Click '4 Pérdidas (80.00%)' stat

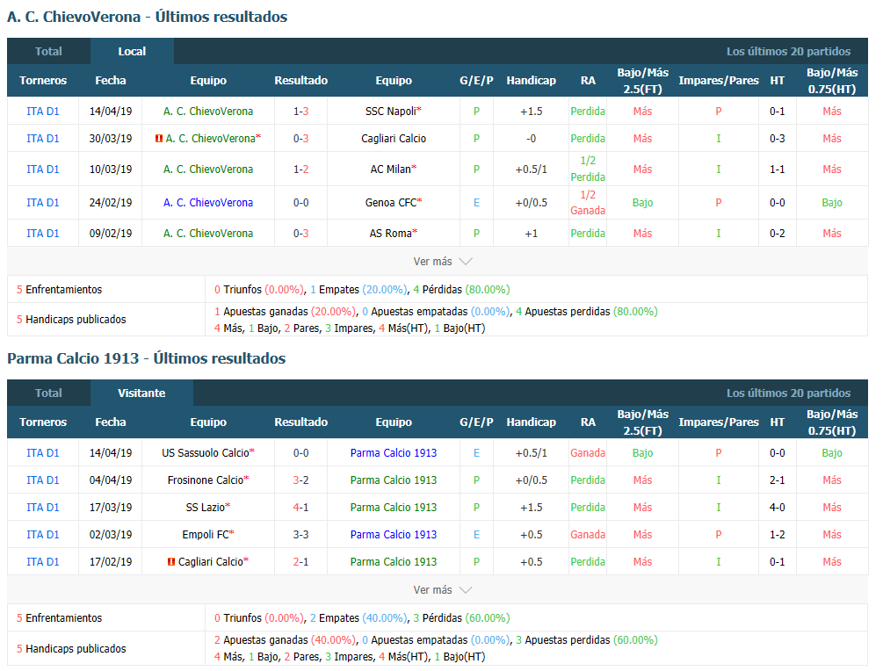[461, 289]
